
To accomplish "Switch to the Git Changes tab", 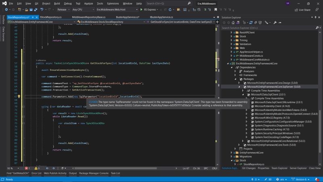I will (249, 168).
